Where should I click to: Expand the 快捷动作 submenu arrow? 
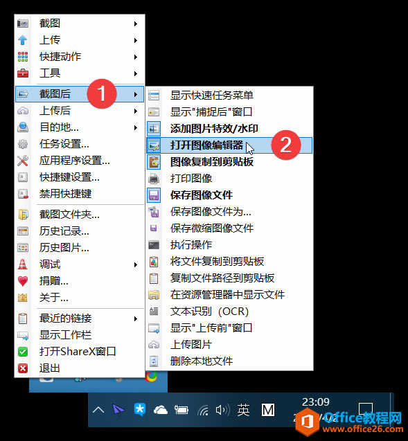[136, 57]
